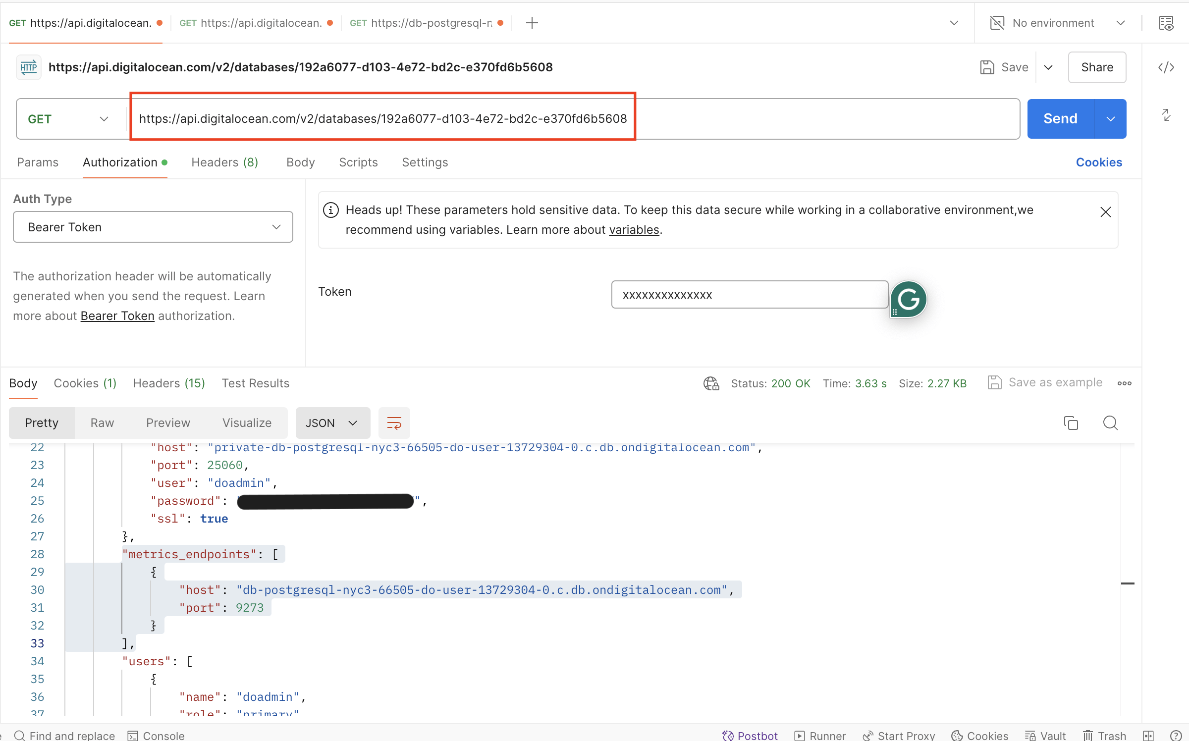Select the Authorization tab

pyautogui.click(x=125, y=162)
